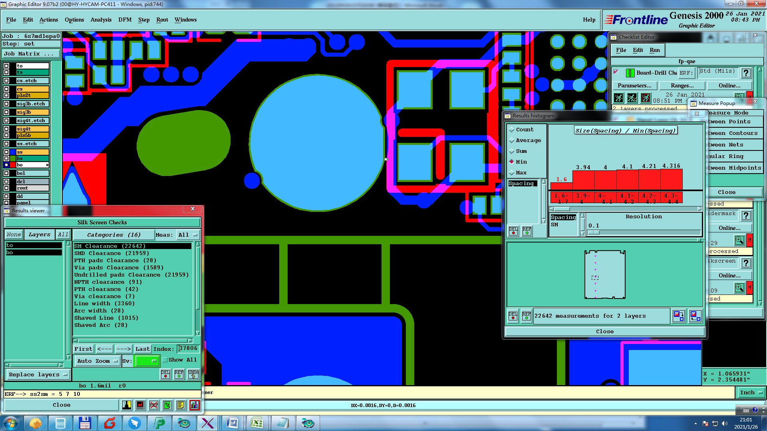Image resolution: width=767 pixels, height=431 pixels.
Task: Click the yellow-black silhouette icon in Results viewer
Action: [127, 405]
